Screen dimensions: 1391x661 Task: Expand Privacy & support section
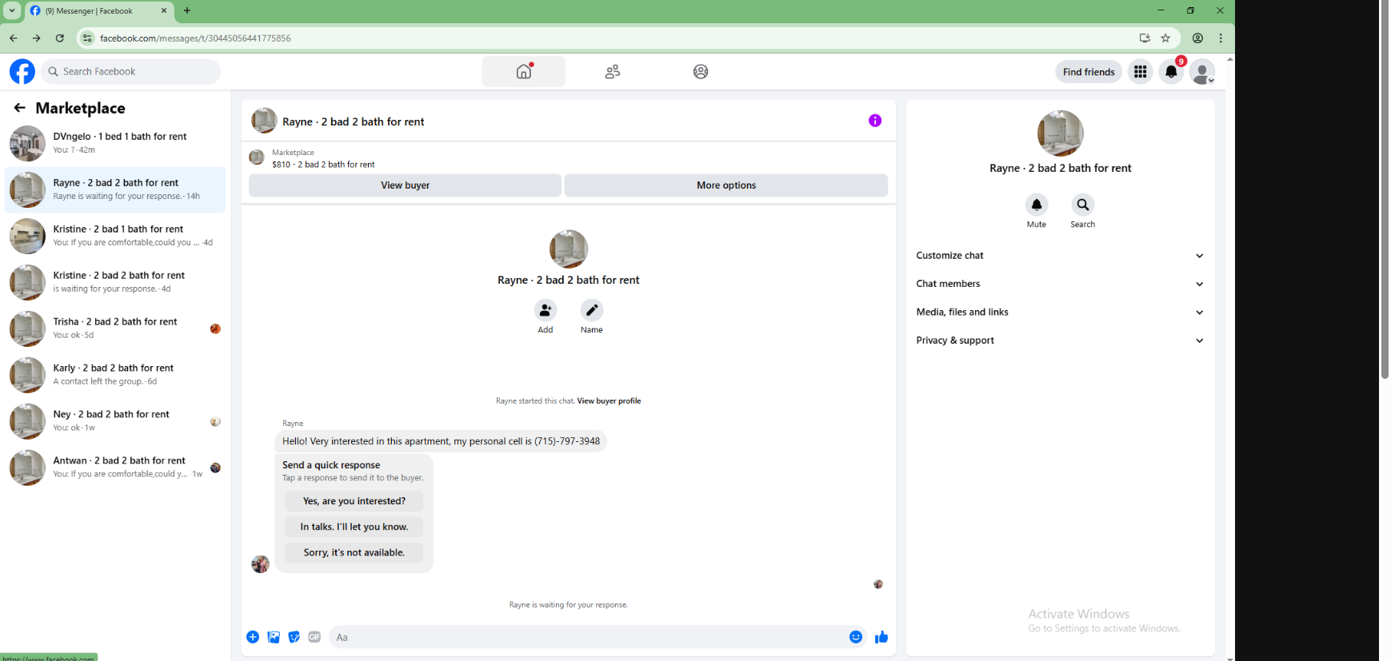click(1060, 340)
